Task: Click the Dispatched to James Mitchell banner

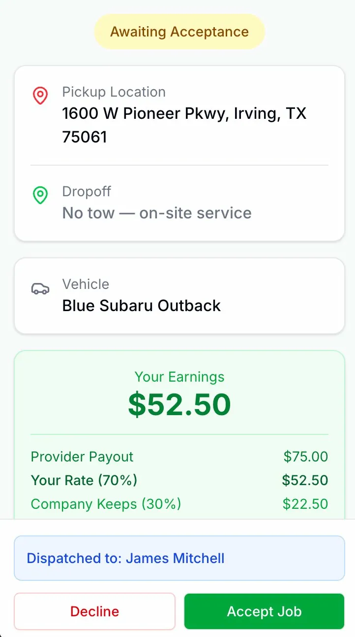Action: tap(179, 558)
